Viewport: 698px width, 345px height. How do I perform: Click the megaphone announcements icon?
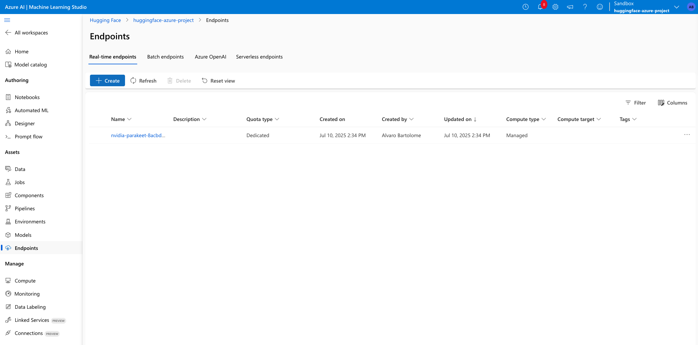click(570, 7)
